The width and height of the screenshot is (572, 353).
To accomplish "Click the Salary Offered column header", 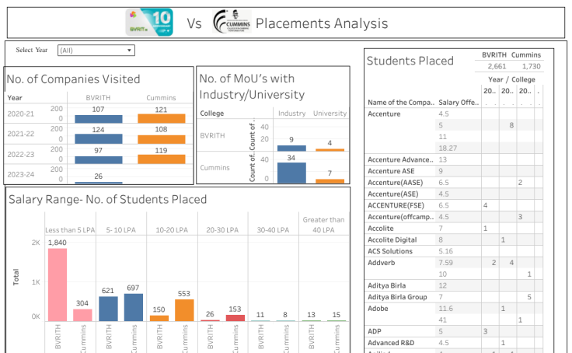I will (459, 103).
